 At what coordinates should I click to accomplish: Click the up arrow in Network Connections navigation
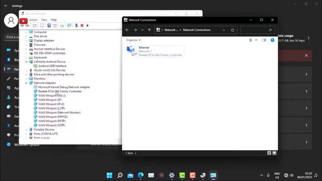(x=149, y=30)
